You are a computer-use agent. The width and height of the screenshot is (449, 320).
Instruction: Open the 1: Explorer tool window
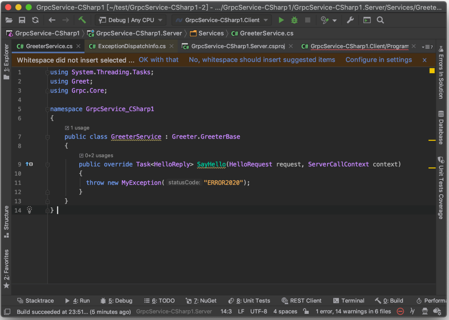click(6, 62)
